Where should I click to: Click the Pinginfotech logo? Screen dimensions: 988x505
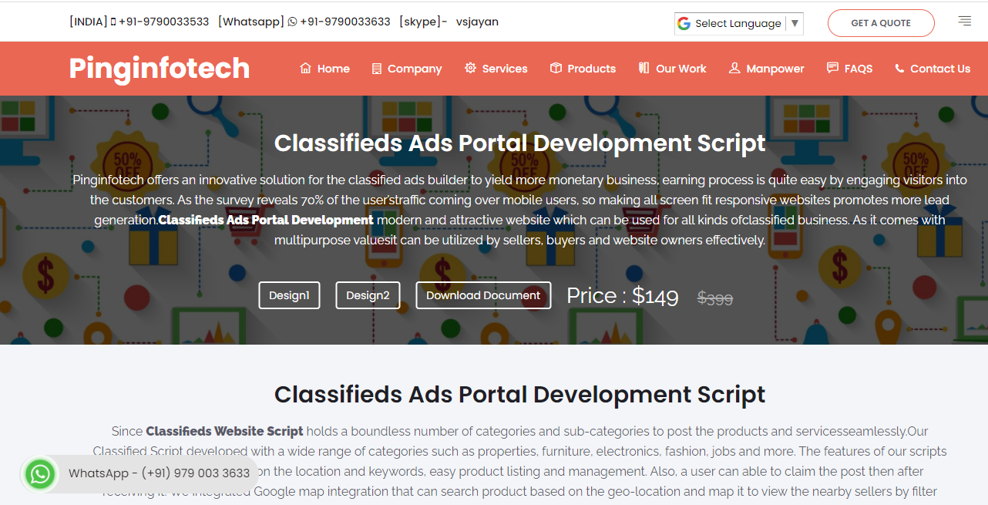[158, 69]
